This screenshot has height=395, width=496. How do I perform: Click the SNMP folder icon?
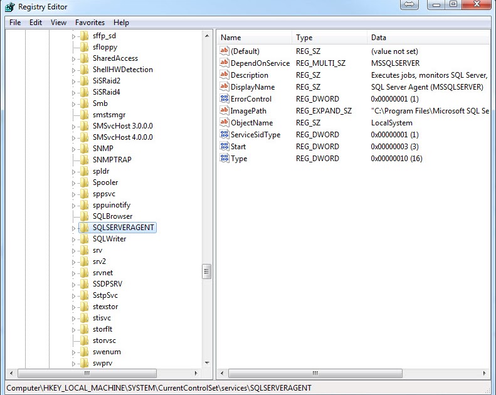click(x=84, y=149)
